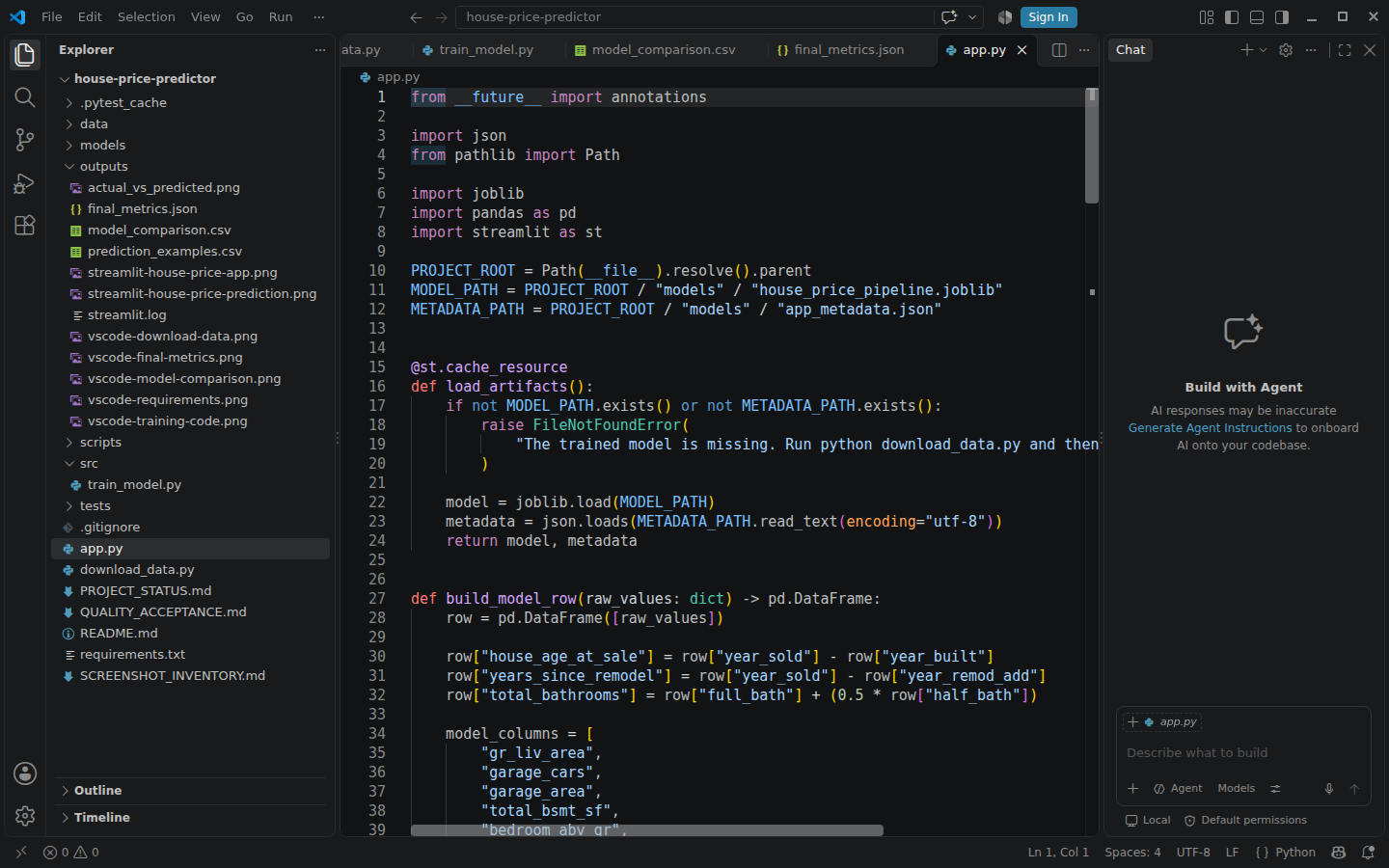Open chat settings gear icon
Image resolution: width=1389 pixels, height=868 pixels.
1286,50
